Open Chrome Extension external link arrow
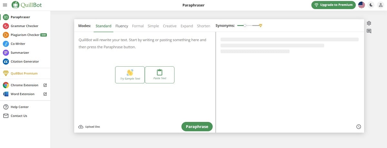 coord(45,85)
